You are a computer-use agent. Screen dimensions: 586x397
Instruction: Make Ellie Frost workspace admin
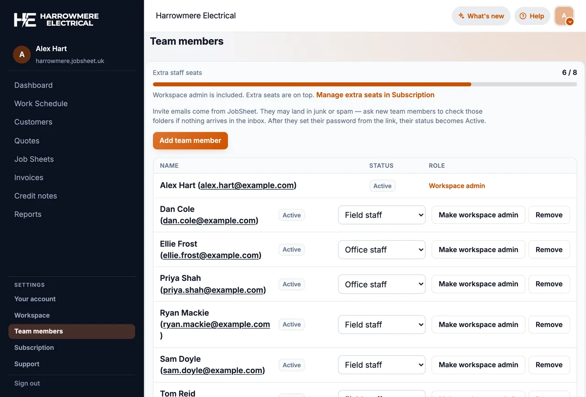click(478, 250)
